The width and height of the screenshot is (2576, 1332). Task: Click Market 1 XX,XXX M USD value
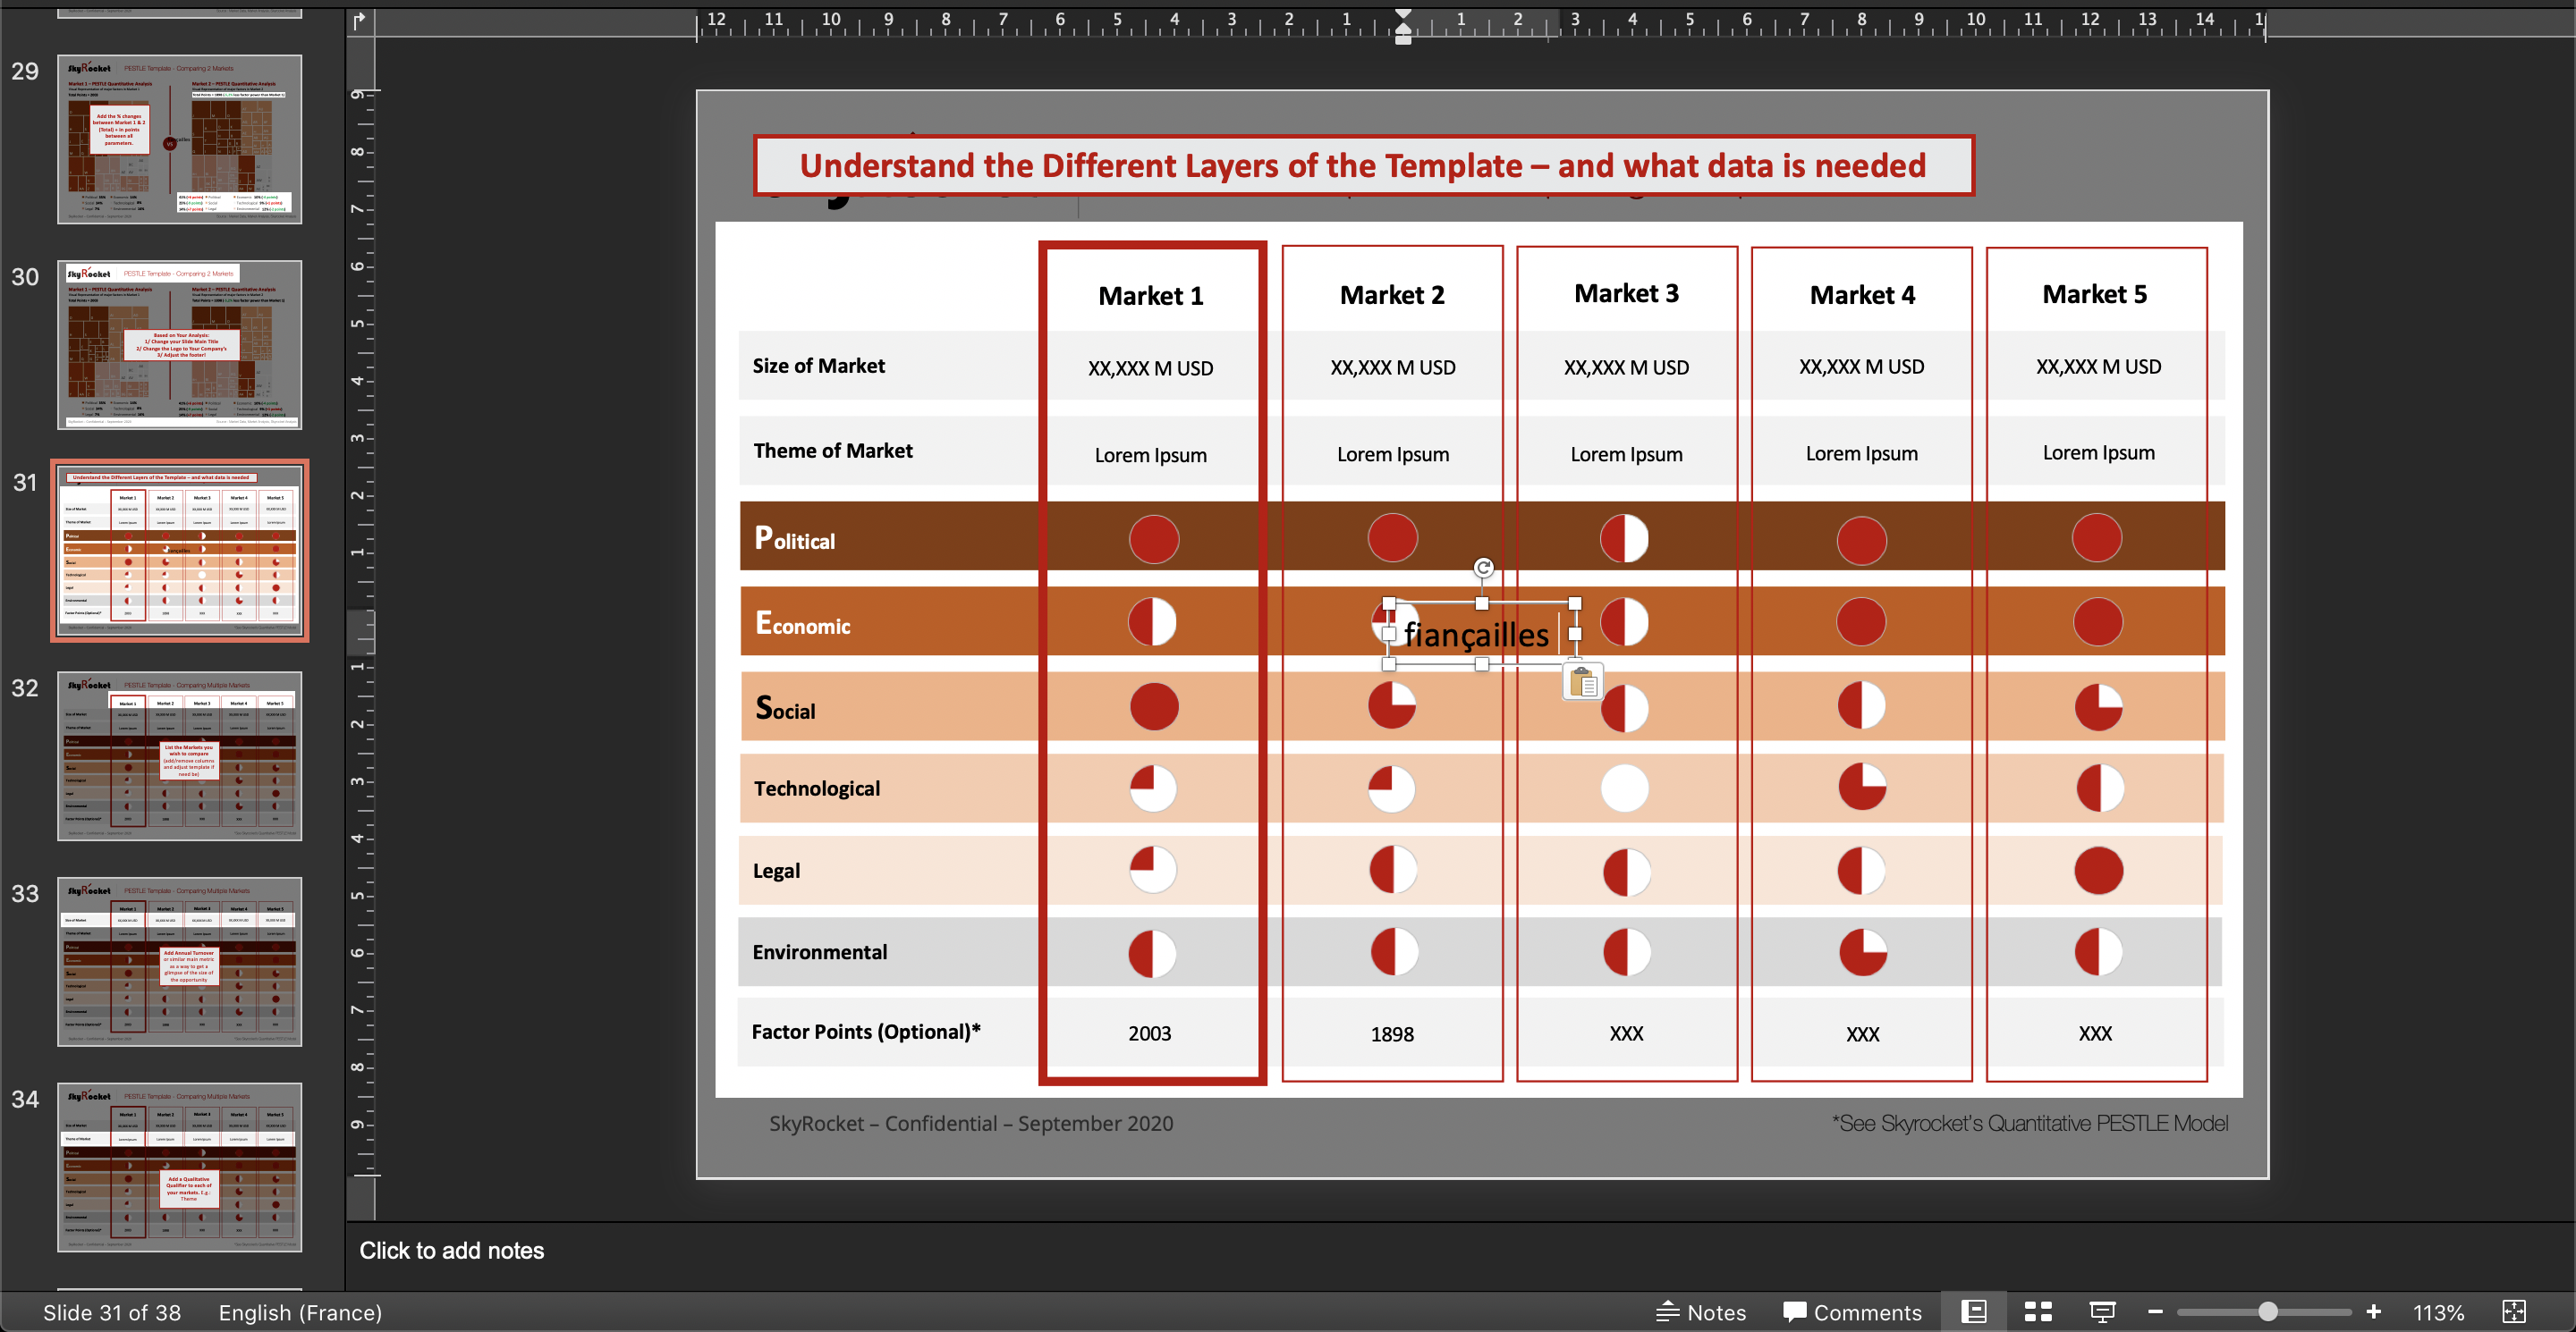point(1151,367)
